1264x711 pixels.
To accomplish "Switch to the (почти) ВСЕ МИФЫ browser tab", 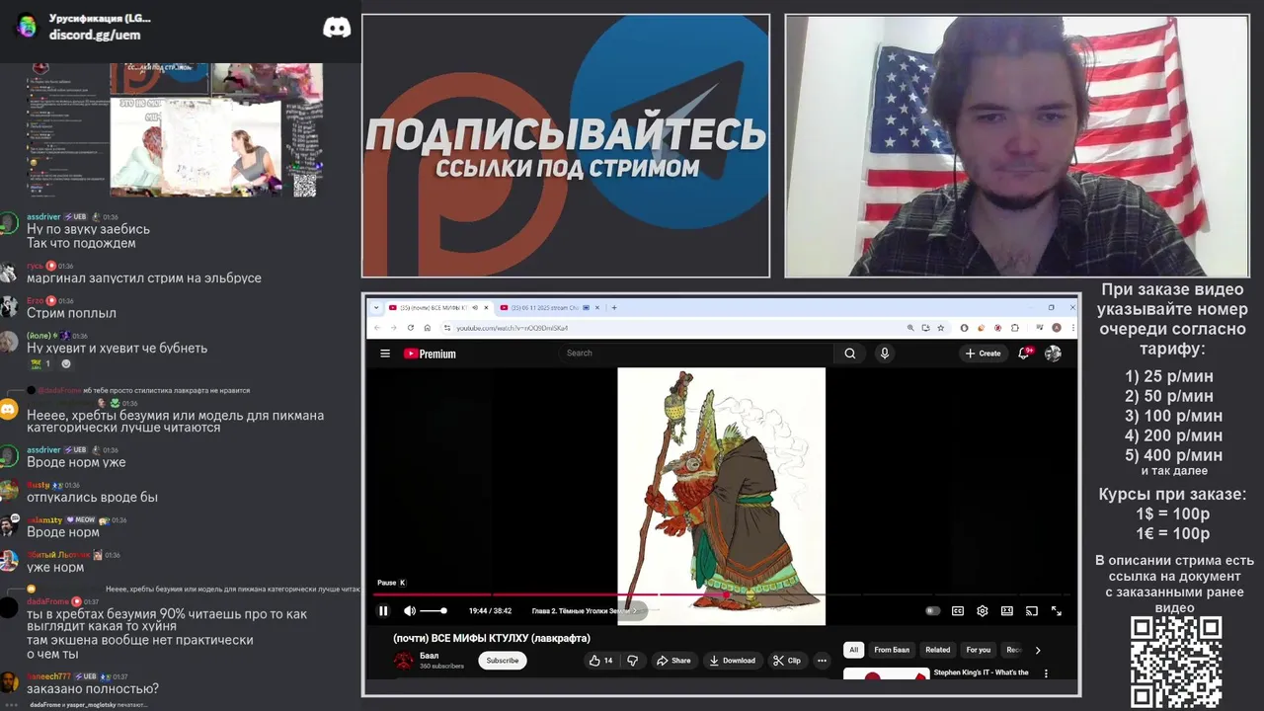I will click(437, 307).
